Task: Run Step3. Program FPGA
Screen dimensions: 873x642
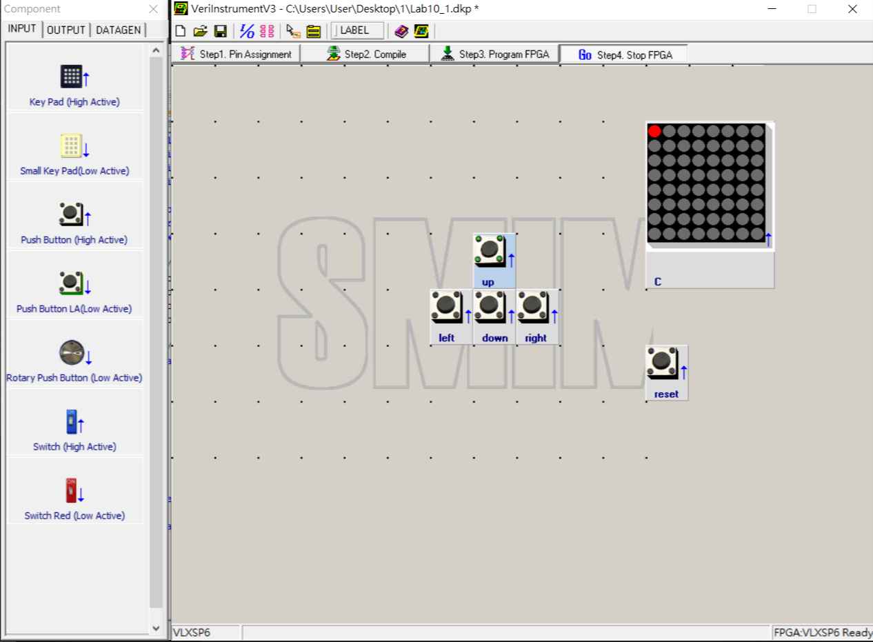Action: click(x=494, y=54)
